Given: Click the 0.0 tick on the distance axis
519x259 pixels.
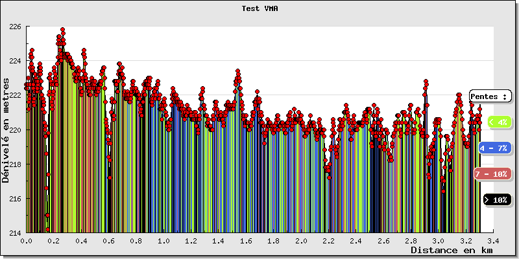Looking at the screenshot, I should tap(27, 241).
